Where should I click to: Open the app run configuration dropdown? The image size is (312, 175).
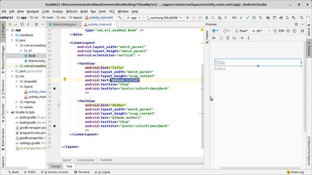coord(134,17)
